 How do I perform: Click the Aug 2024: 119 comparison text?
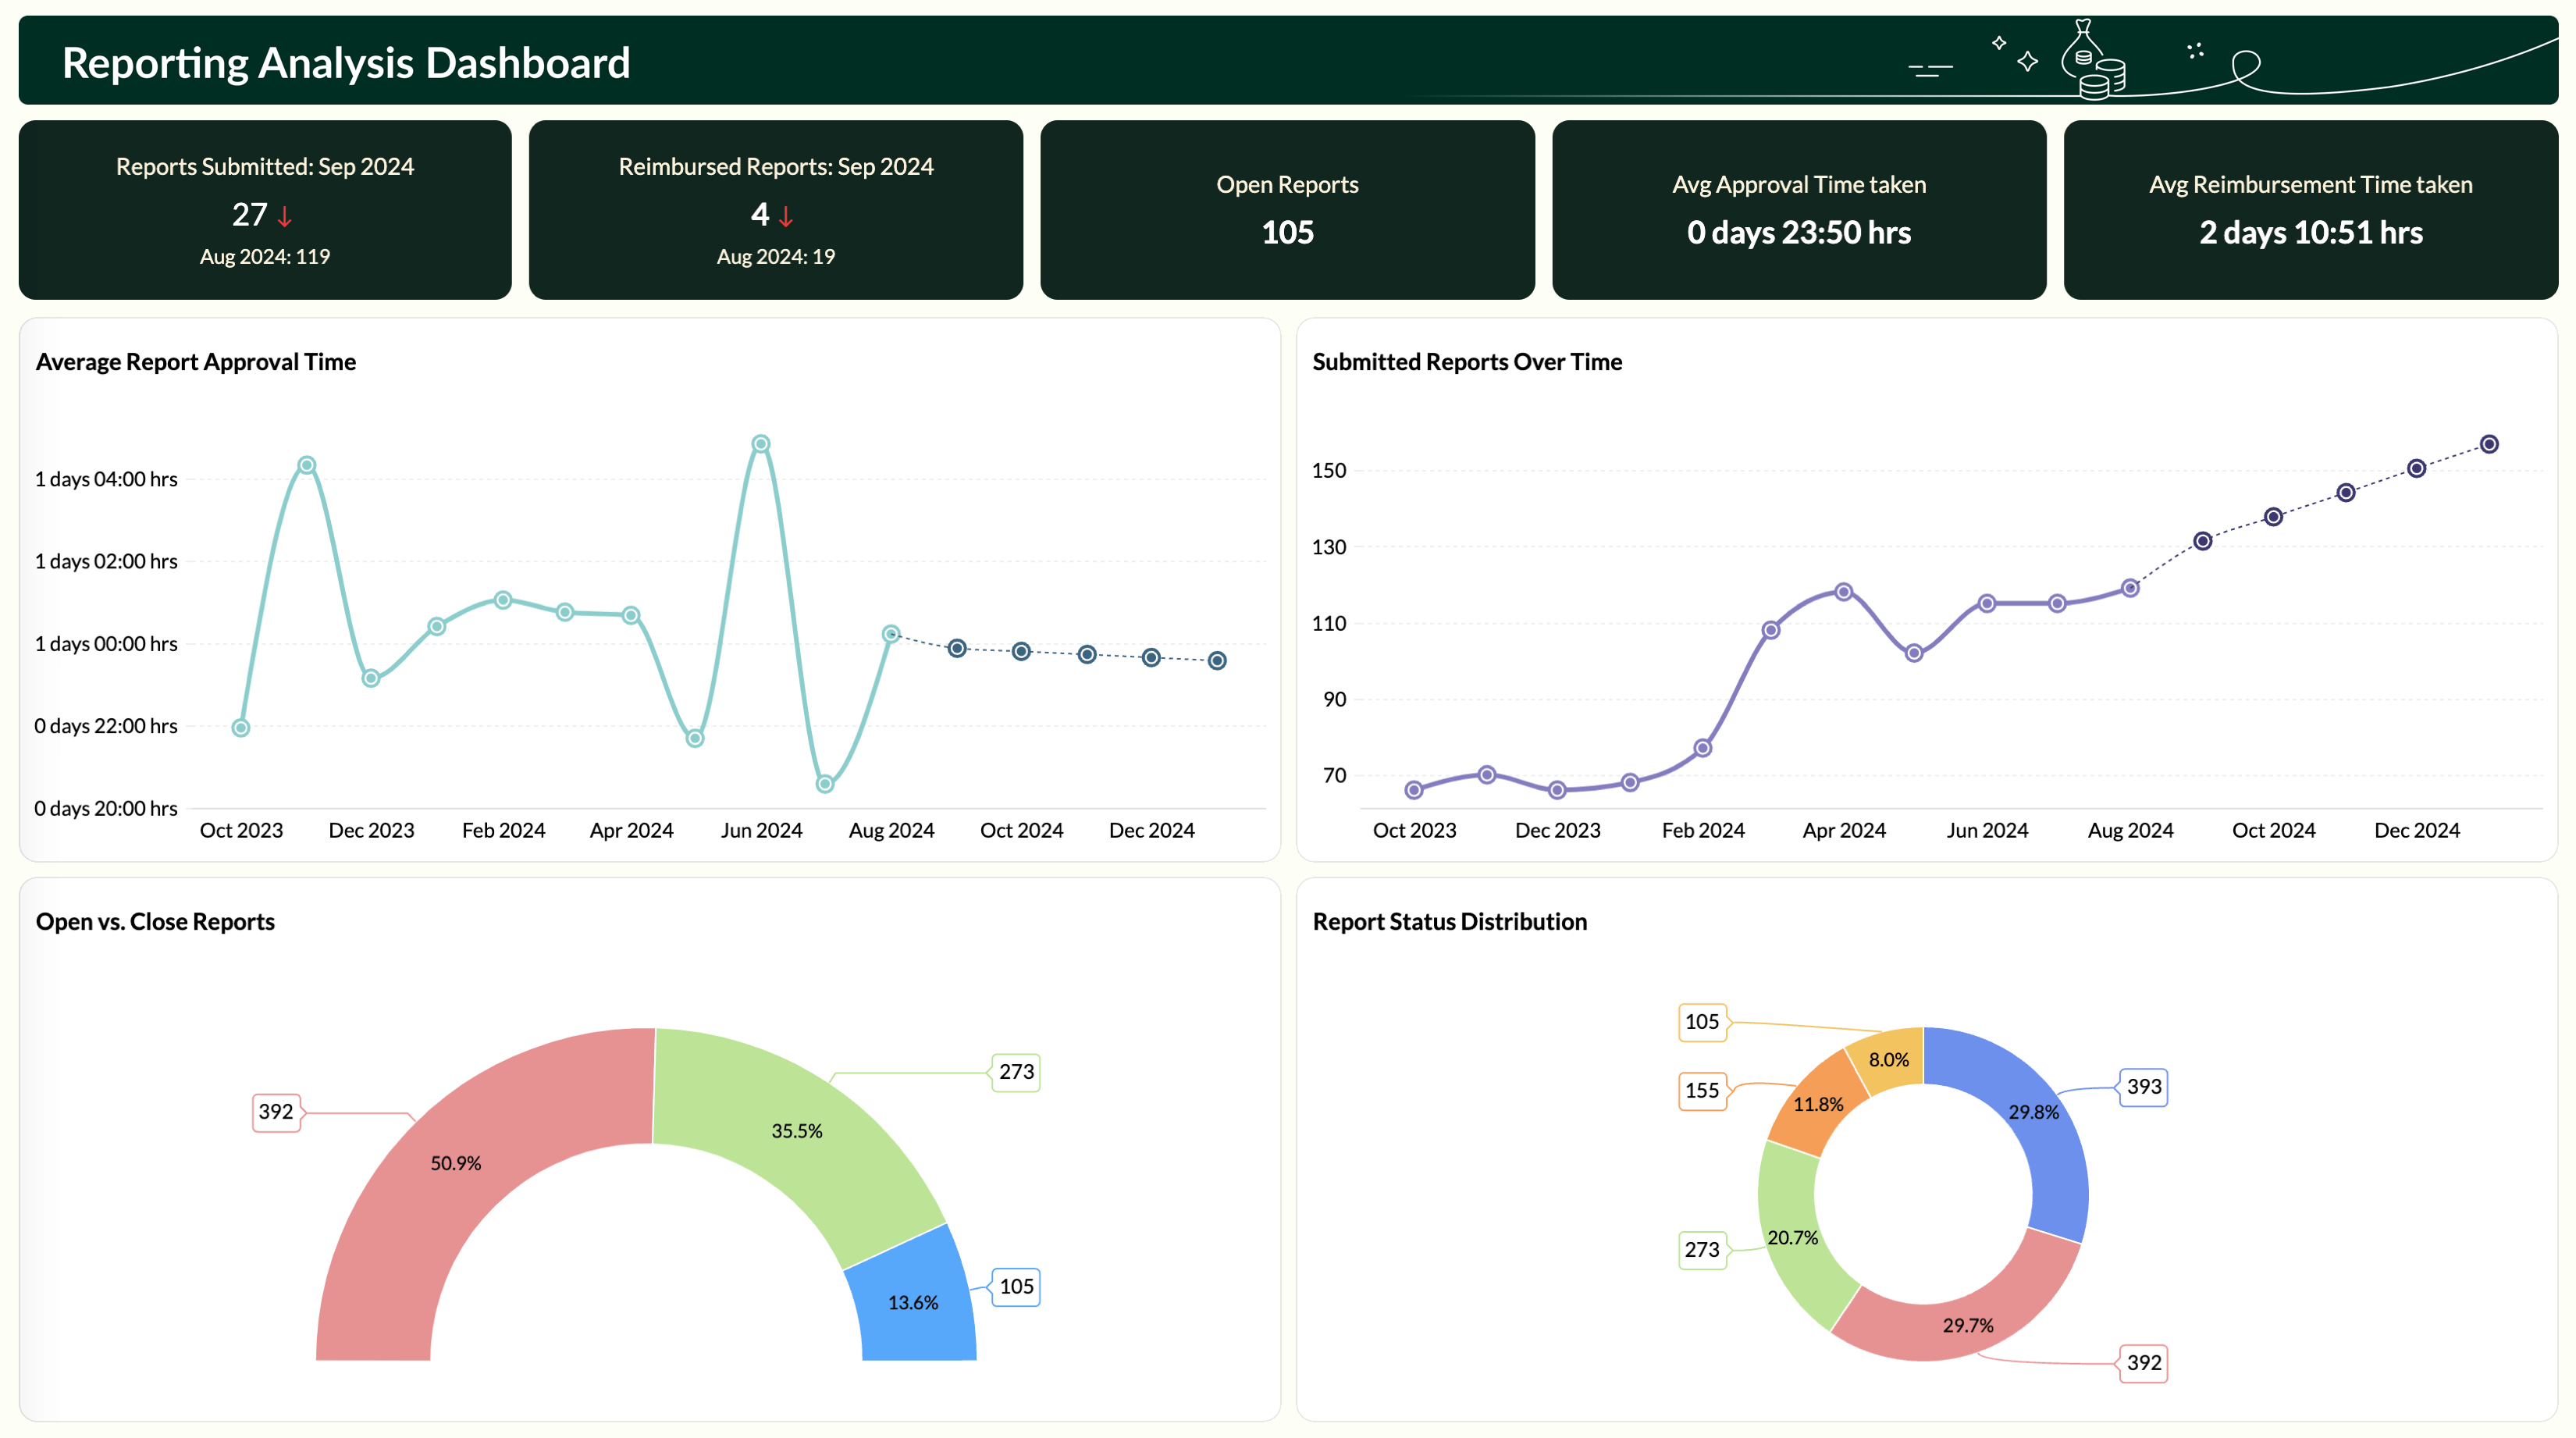tap(265, 257)
